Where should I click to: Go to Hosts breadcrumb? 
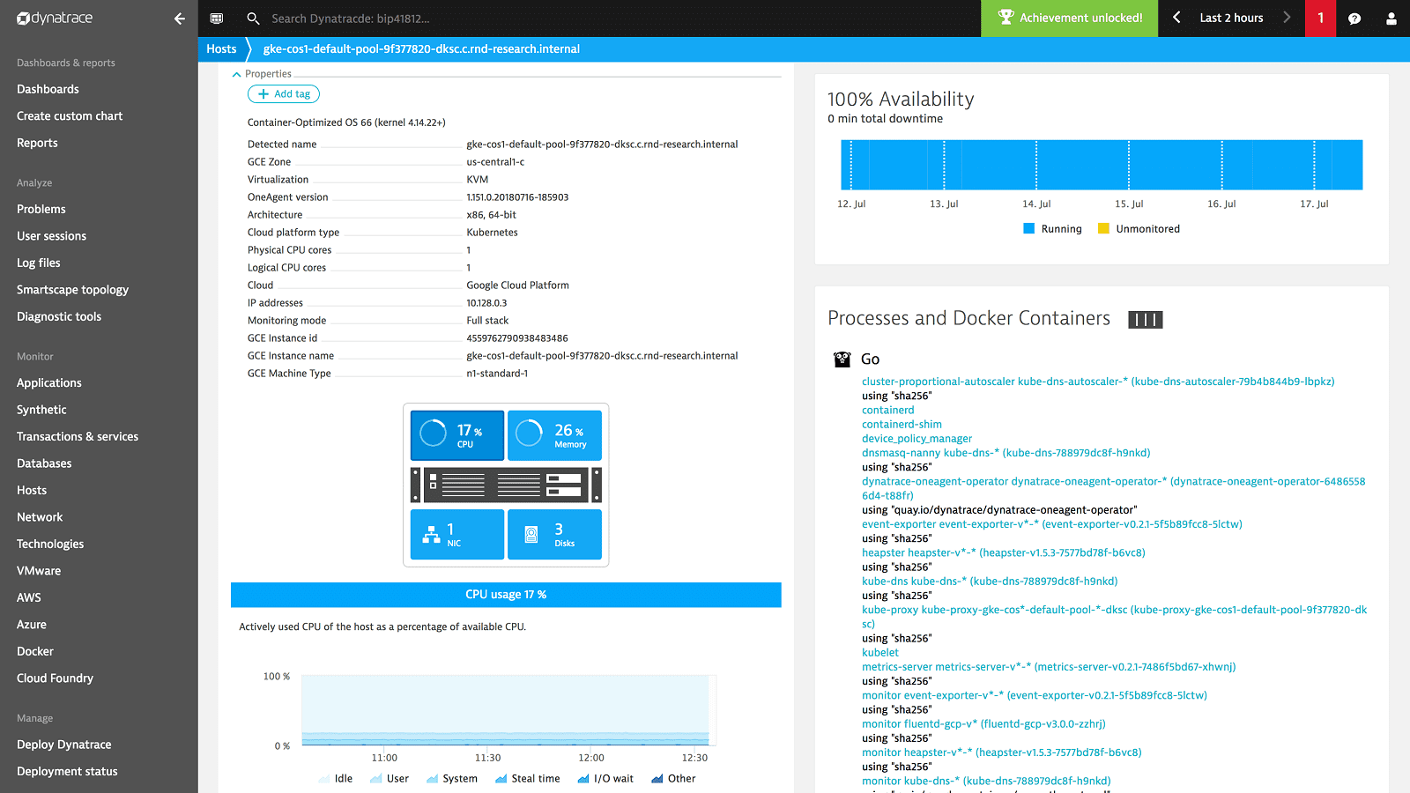221,49
